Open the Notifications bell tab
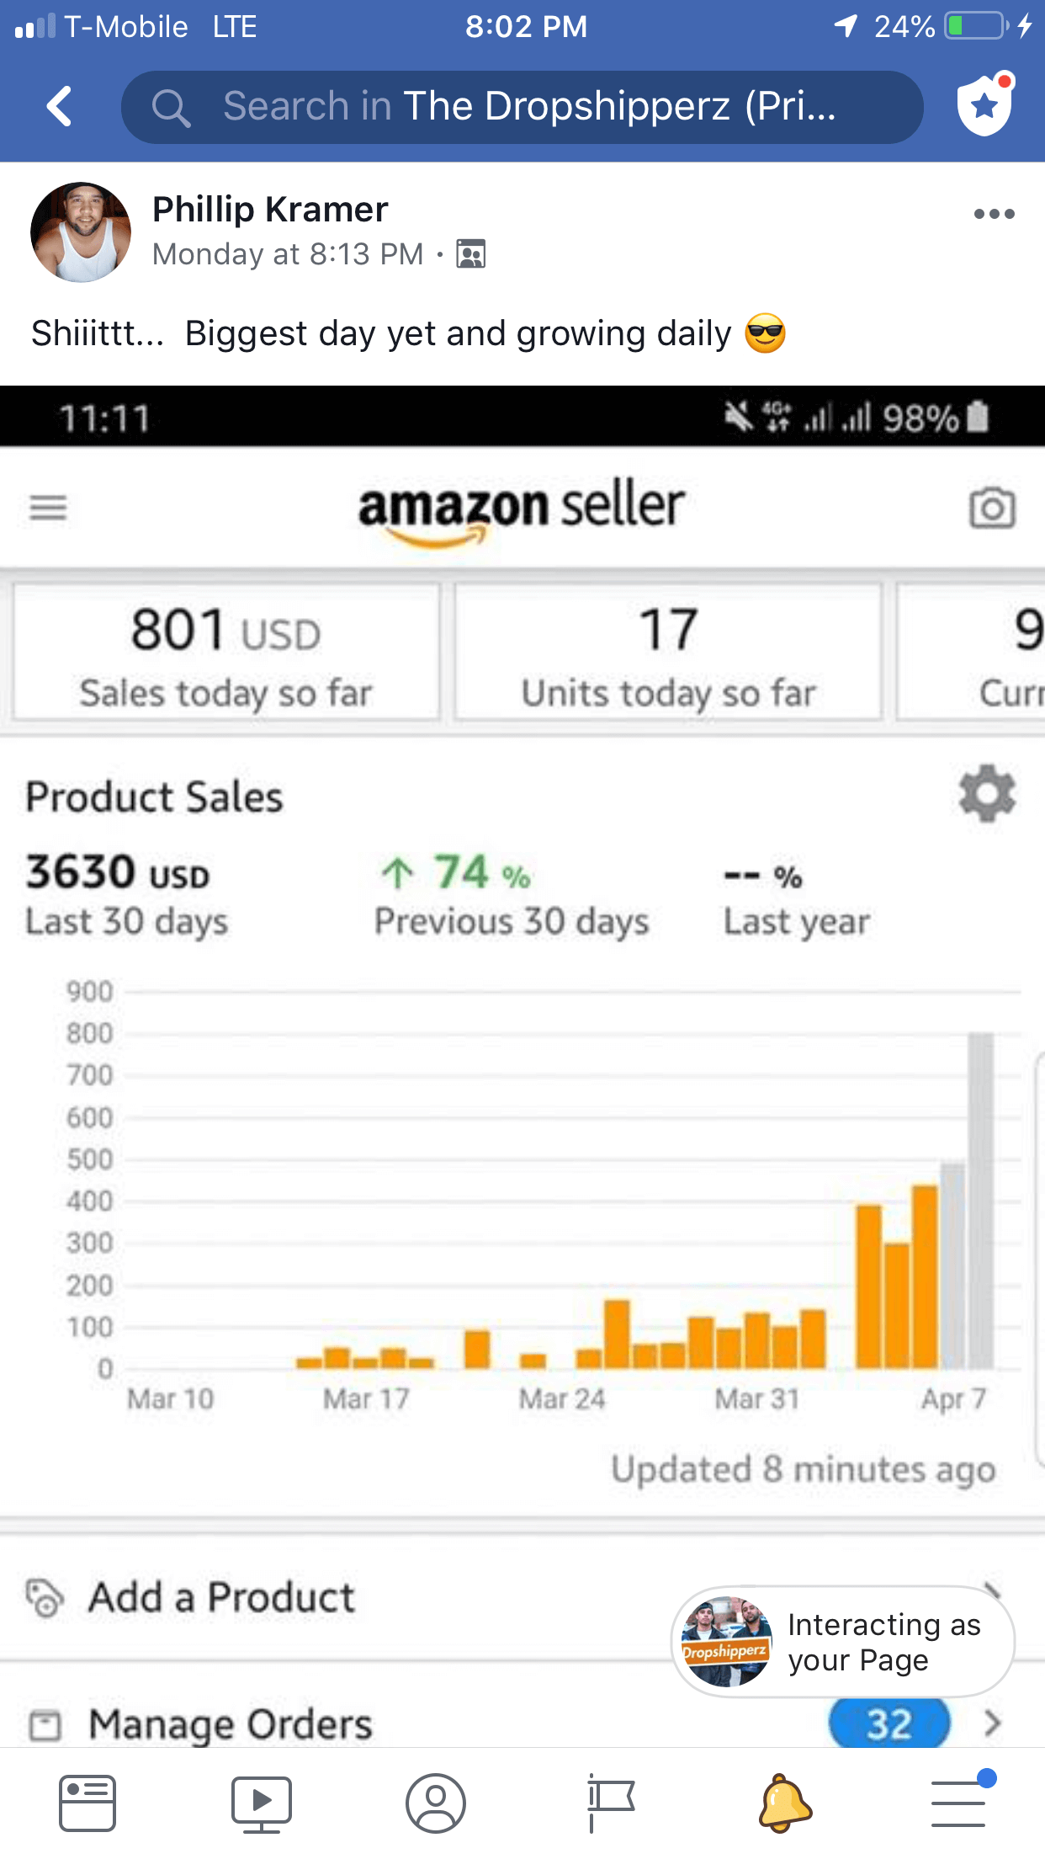The image size is (1045, 1859). pos(785,1803)
